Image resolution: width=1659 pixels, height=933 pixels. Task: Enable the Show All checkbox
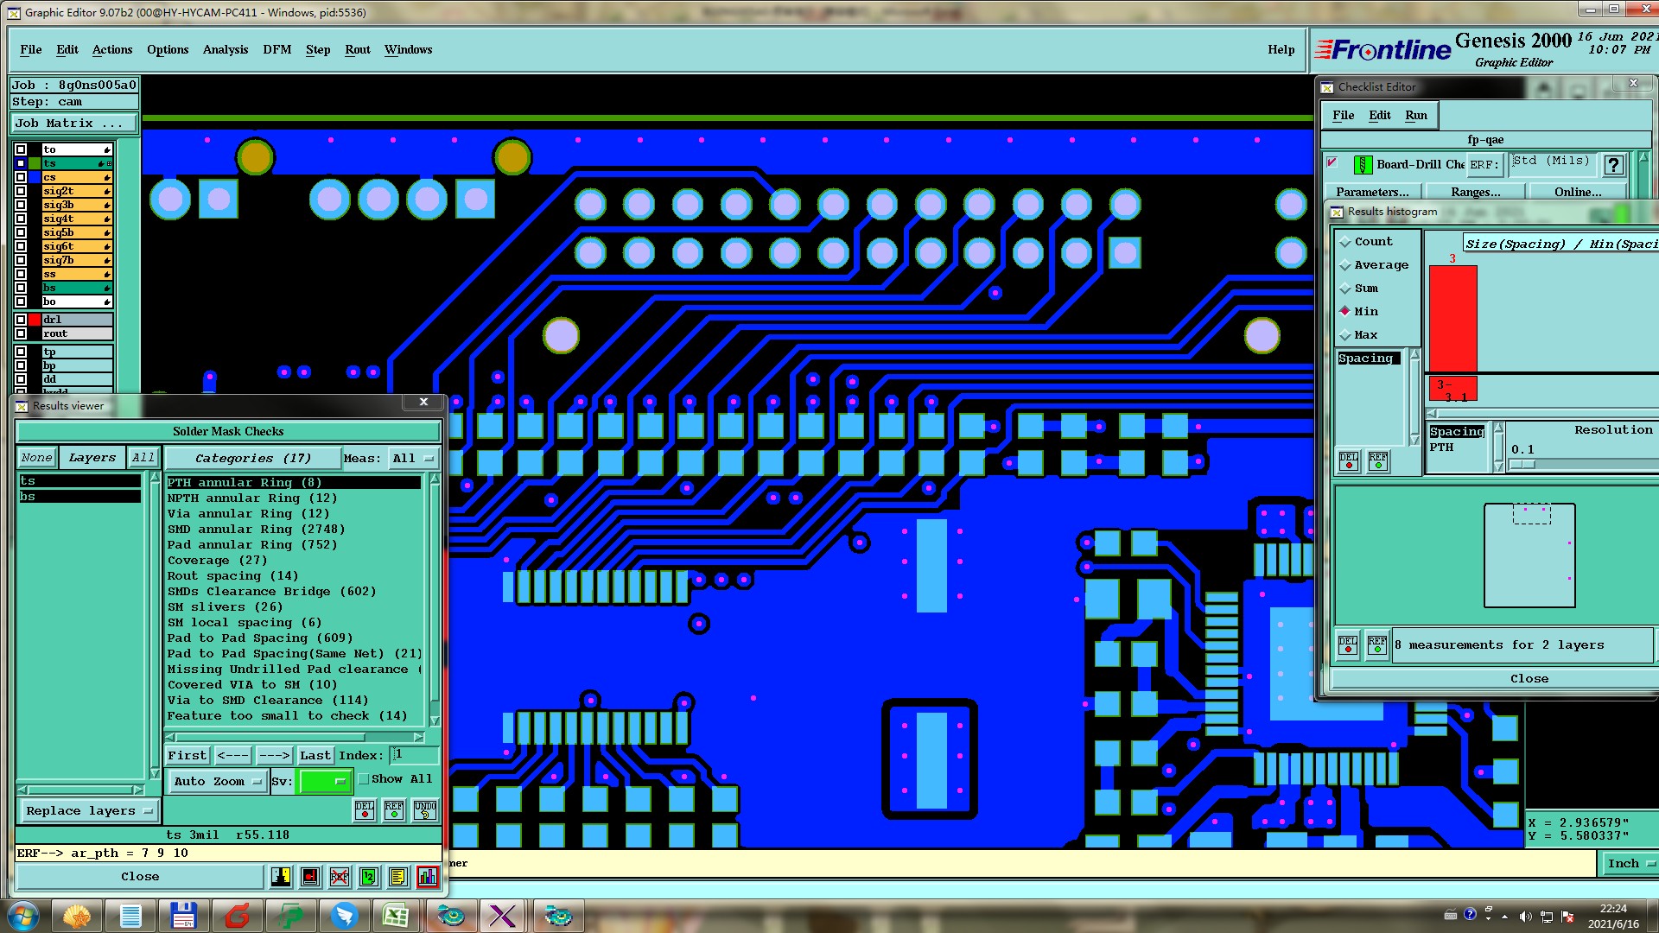364,779
